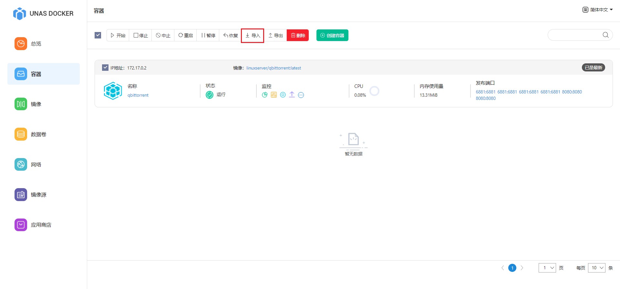Go to 镜像 in the sidebar

click(x=36, y=104)
